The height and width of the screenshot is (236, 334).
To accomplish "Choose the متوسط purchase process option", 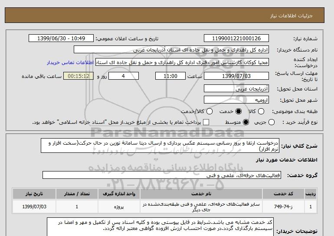I will coord(246,122).
